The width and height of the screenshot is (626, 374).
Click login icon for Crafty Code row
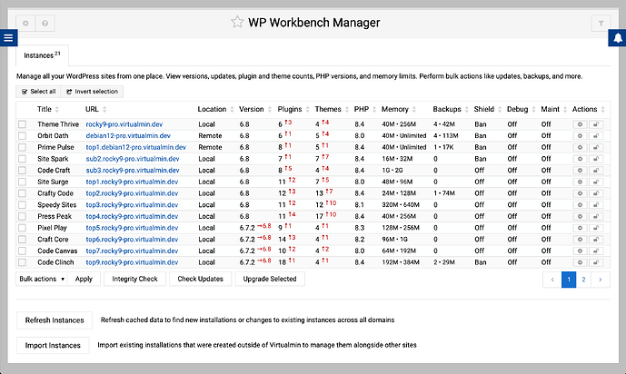(596, 193)
